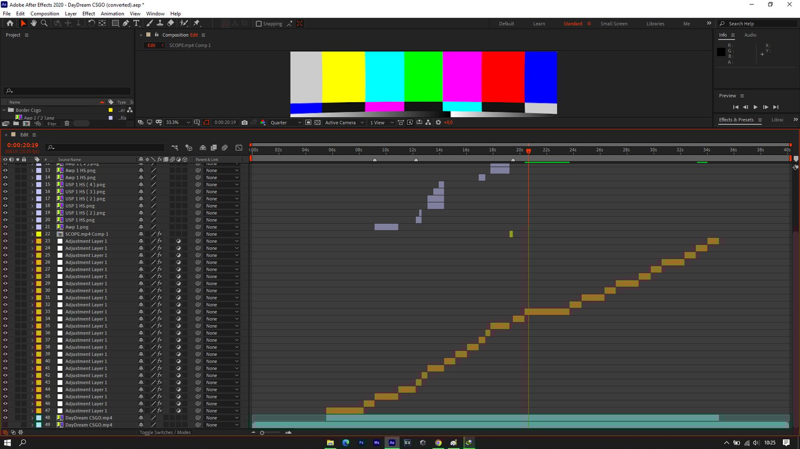Toggle shy switch for layer 15

(141, 185)
